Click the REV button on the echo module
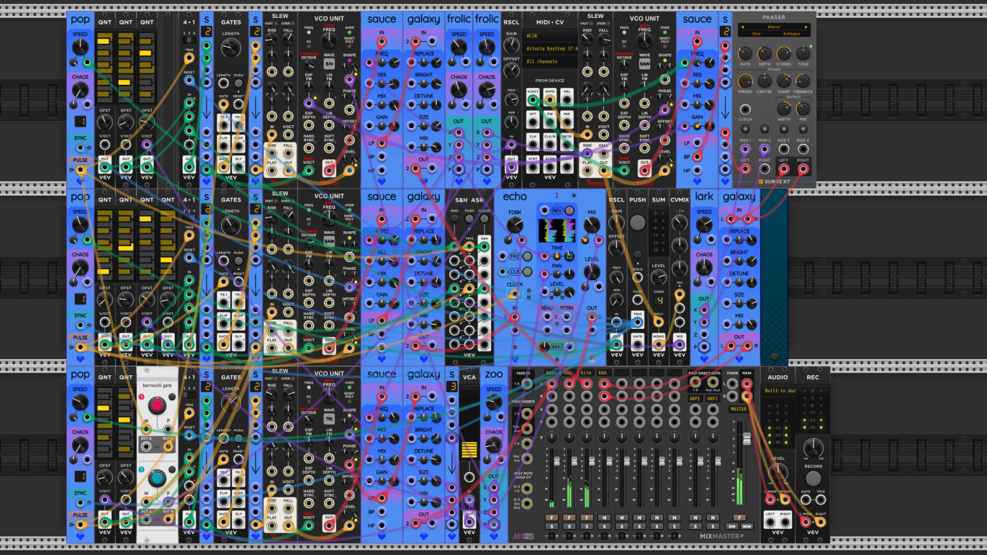This screenshot has width=987, height=555. 569,211
